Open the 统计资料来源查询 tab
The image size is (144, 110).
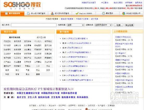tap(60, 13)
